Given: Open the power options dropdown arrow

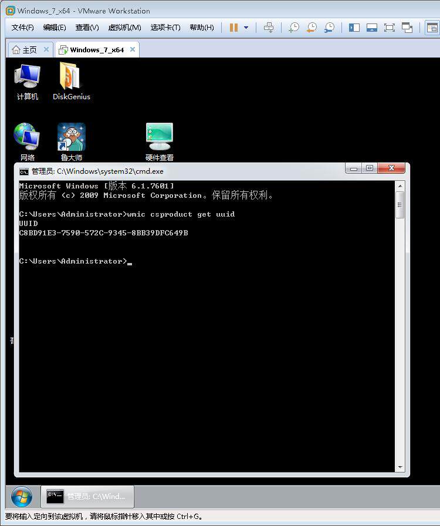Looking at the screenshot, I should pyautogui.click(x=246, y=28).
